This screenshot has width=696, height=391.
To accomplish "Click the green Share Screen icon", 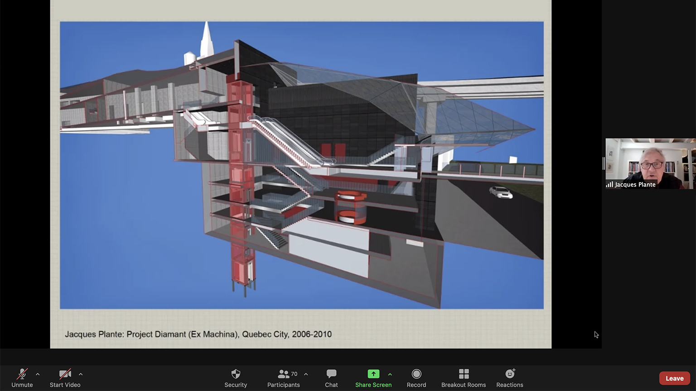I will click(x=373, y=374).
